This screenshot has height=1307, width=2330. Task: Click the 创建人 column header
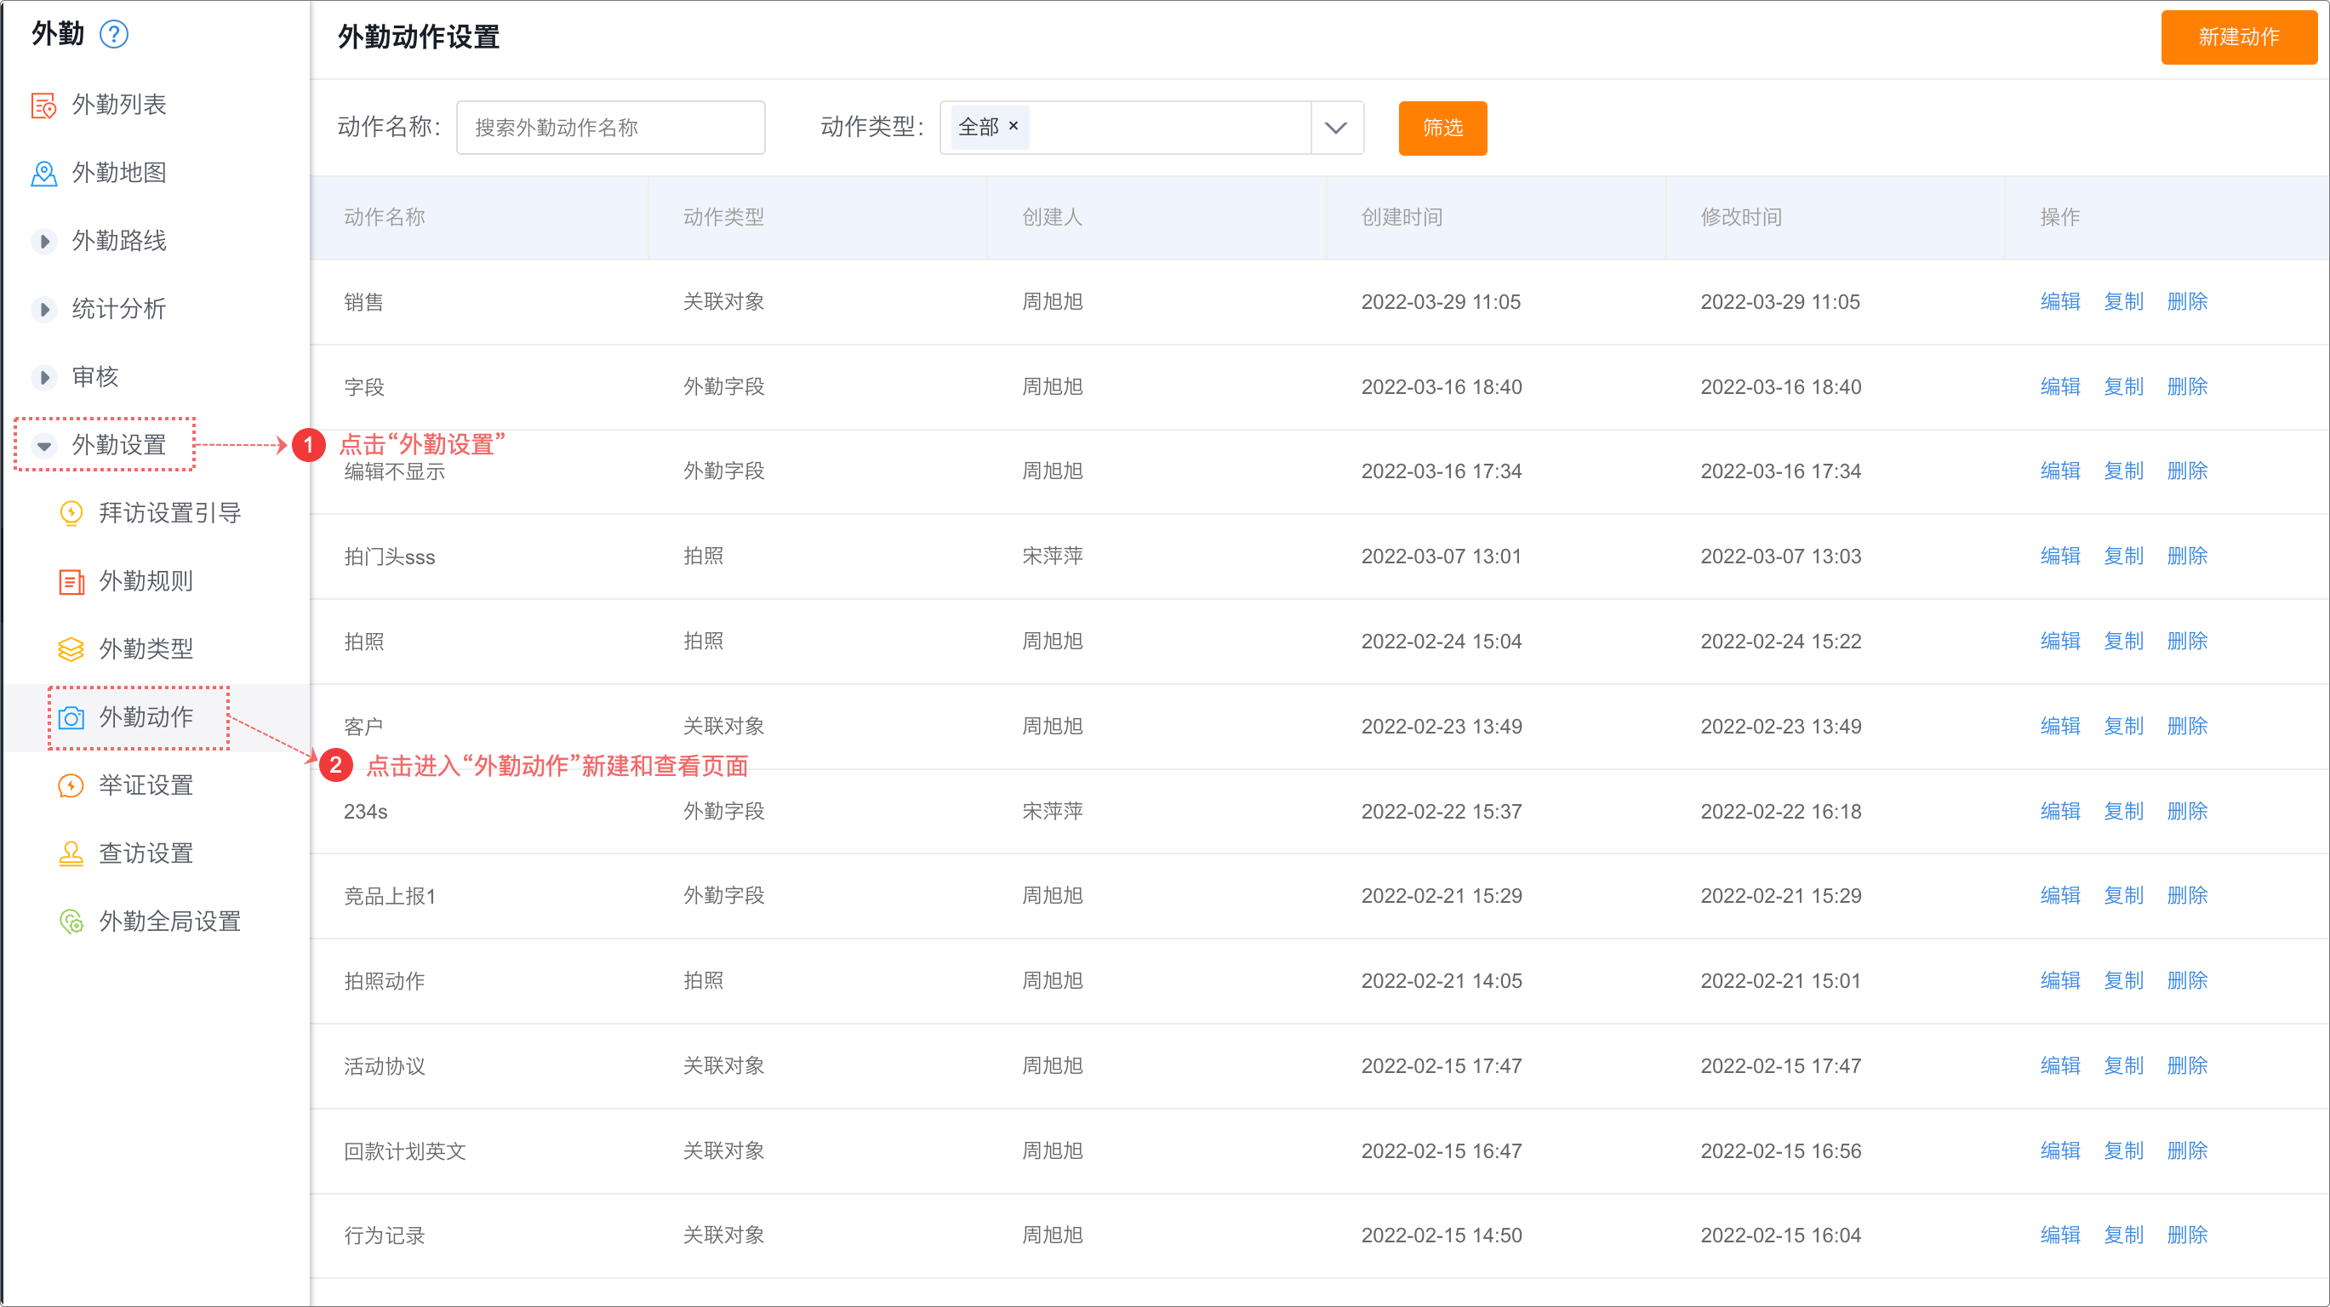pyautogui.click(x=1052, y=217)
